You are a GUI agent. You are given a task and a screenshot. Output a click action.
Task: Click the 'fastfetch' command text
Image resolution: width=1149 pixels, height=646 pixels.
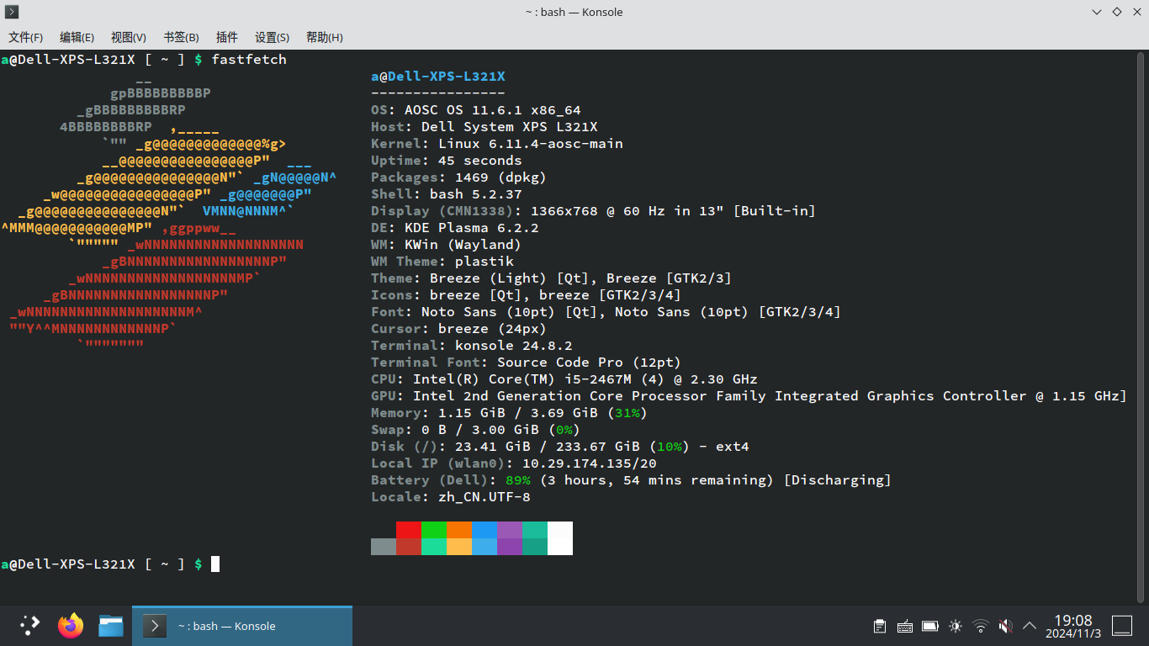[x=249, y=60]
